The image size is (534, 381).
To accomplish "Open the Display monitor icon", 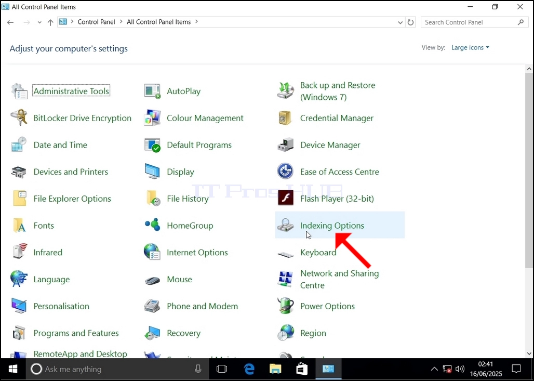I will click(x=152, y=172).
